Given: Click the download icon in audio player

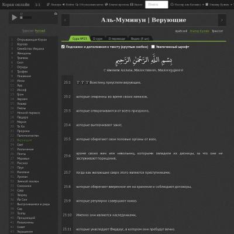Looking at the screenshot, I should coord(56,13).
